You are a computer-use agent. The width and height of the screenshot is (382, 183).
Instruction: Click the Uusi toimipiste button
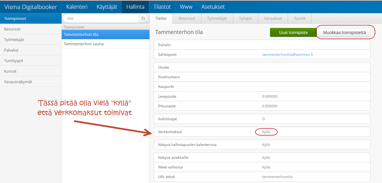pos(293,32)
